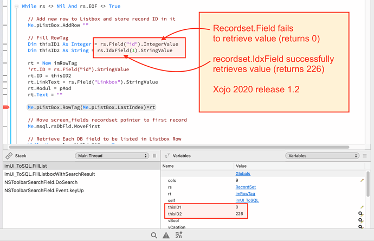Select the thisID1 variable name
The height and width of the screenshot is (241, 374).
click(175, 207)
